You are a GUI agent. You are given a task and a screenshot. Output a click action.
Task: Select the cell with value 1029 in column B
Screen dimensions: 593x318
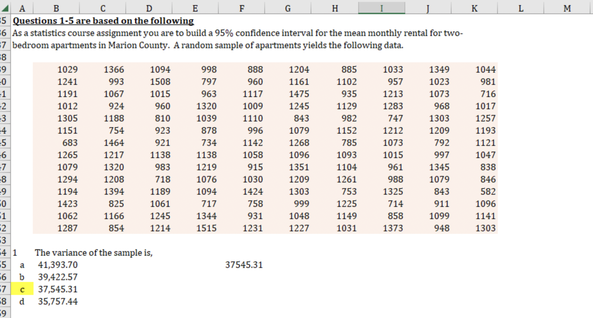[x=68, y=69]
